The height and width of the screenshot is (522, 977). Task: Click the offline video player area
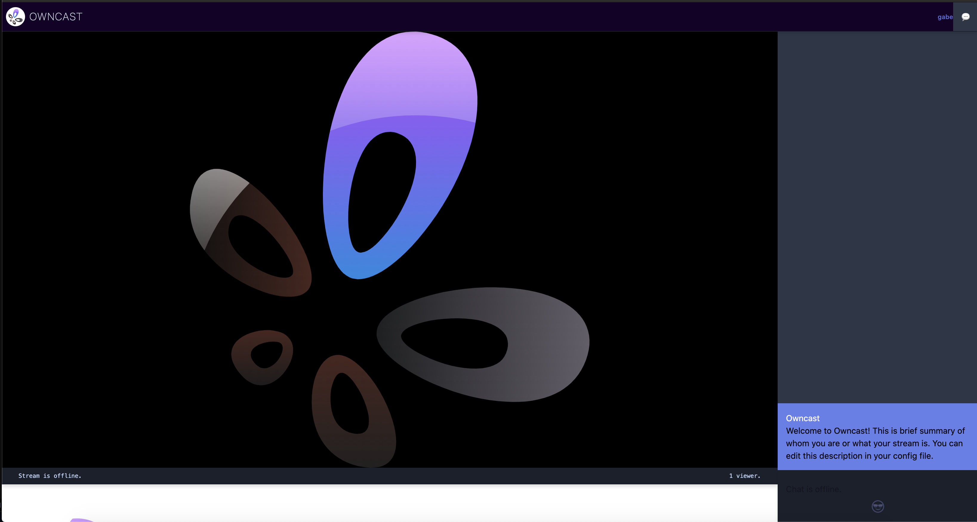click(x=390, y=249)
